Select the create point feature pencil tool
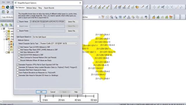This screenshot has width=186, height=105. 86,7
